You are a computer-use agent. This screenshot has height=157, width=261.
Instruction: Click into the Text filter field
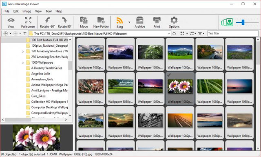tap(233, 33)
